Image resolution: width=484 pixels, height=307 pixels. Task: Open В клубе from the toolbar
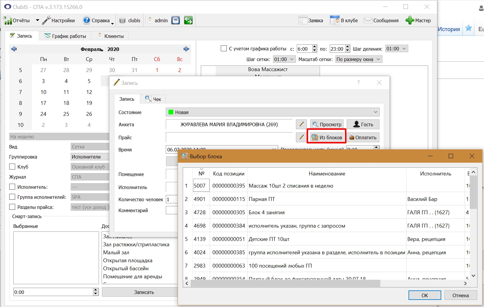point(344,20)
